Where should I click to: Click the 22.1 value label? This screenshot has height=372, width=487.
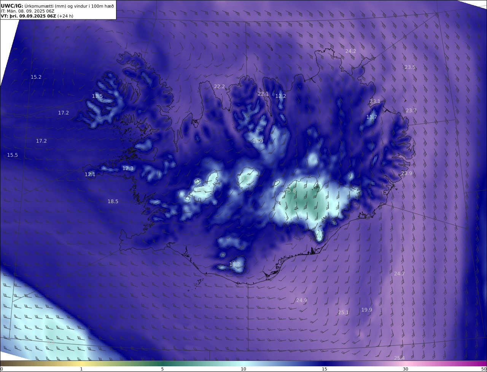[x=263, y=94]
